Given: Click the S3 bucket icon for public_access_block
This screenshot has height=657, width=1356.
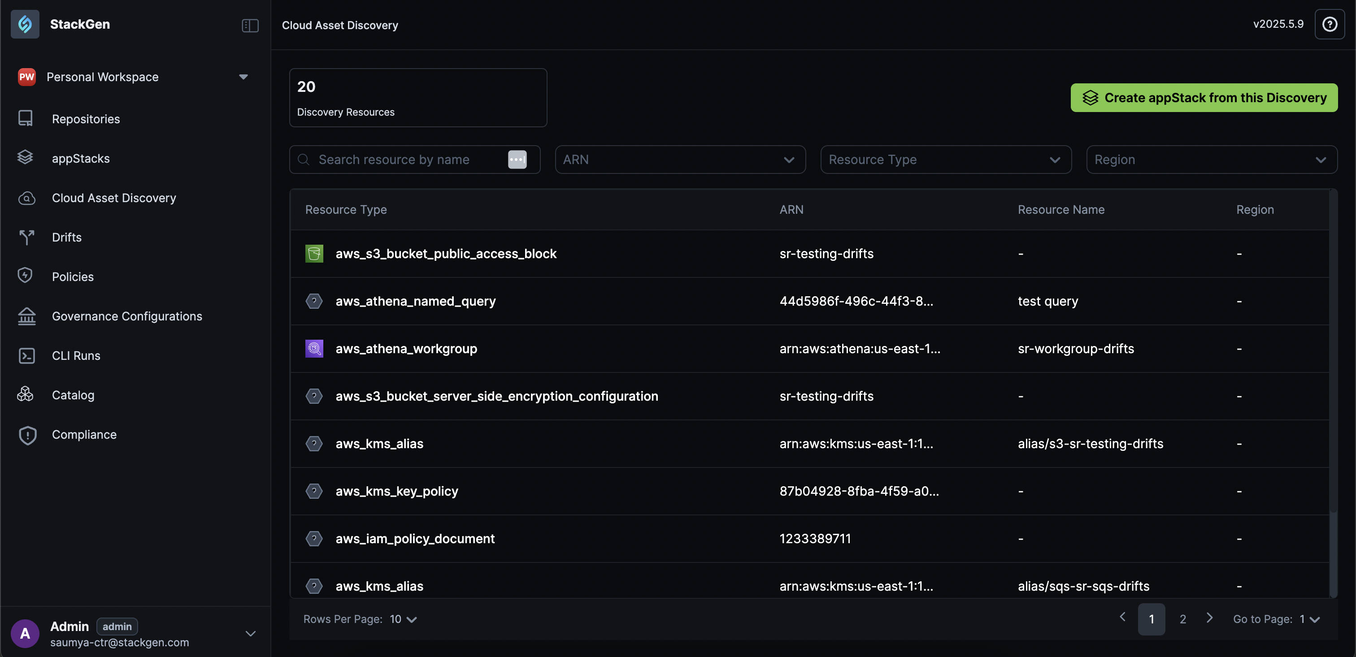Looking at the screenshot, I should [314, 254].
